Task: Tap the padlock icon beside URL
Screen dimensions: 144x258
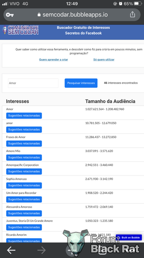Action: click(x=39, y=15)
